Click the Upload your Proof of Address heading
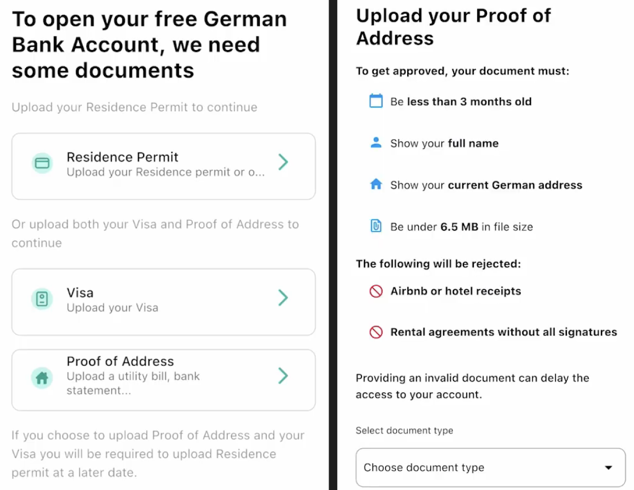This screenshot has height=490, width=634. 453,27
